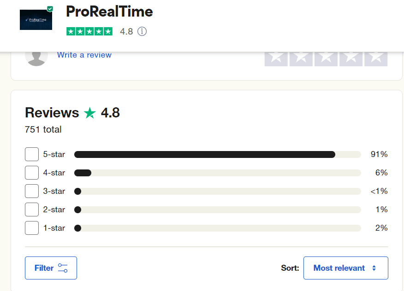404x291 pixels.
Task: Click the 4-star rating distribution bar
Action: (x=217, y=173)
